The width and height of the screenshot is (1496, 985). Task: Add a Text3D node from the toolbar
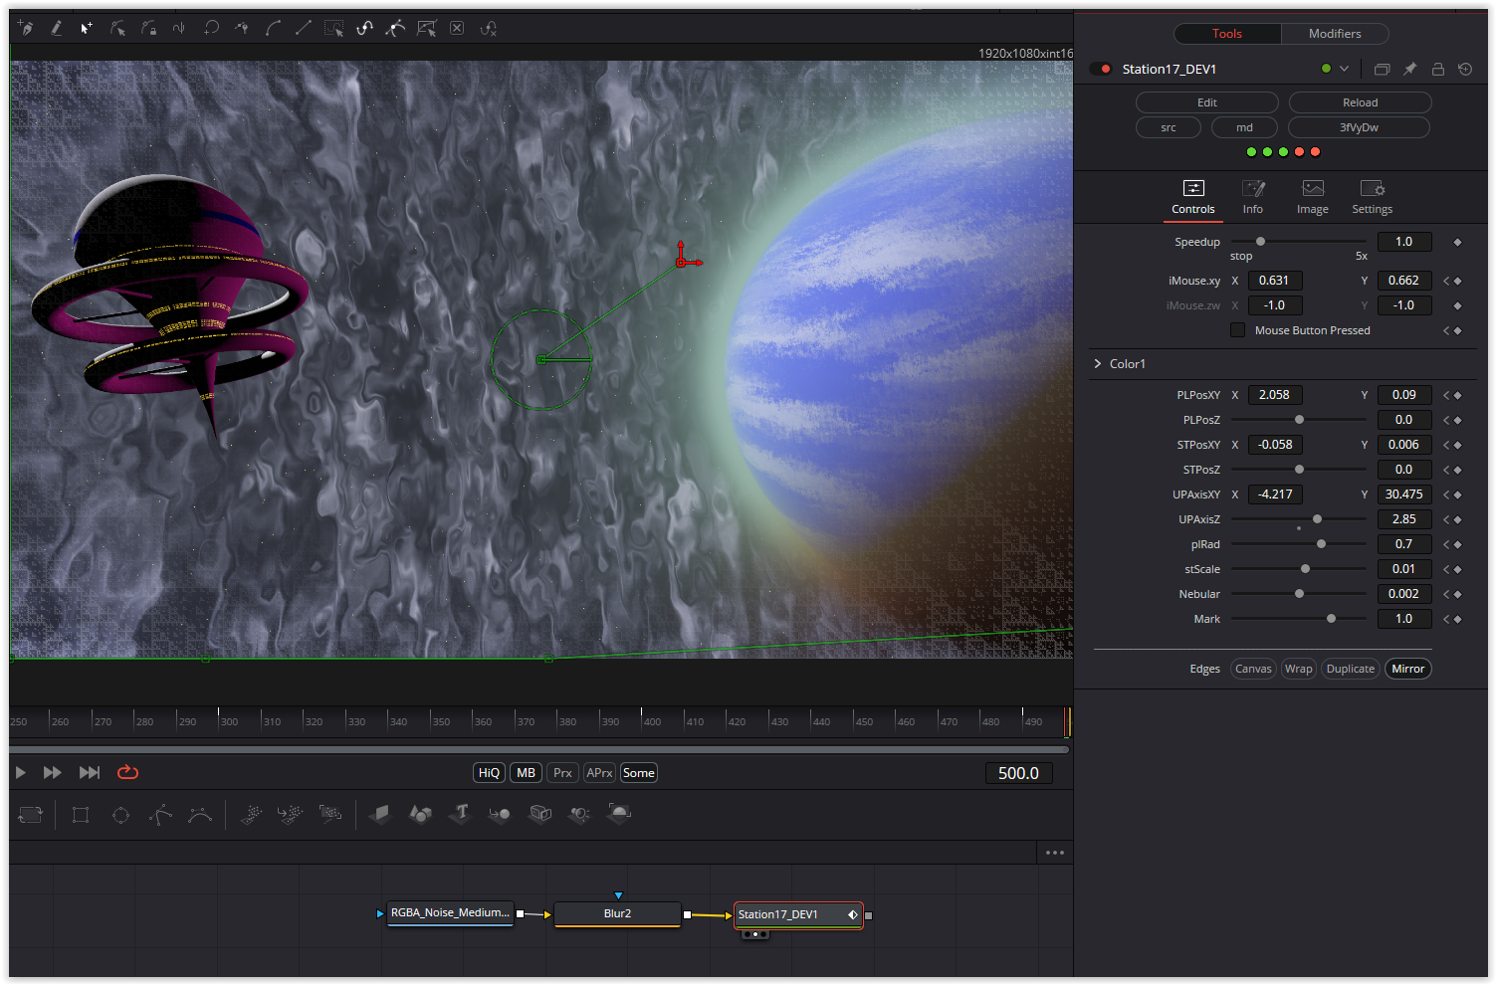pos(461,815)
